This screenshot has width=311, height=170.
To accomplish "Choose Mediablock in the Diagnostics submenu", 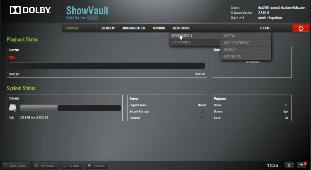I will point(232,57).
